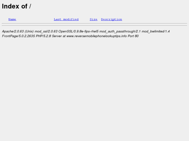The height and width of the screenshot is (141, 189).
Task: Click the PHP/5.2.8 text
Action: click(43, 36)
